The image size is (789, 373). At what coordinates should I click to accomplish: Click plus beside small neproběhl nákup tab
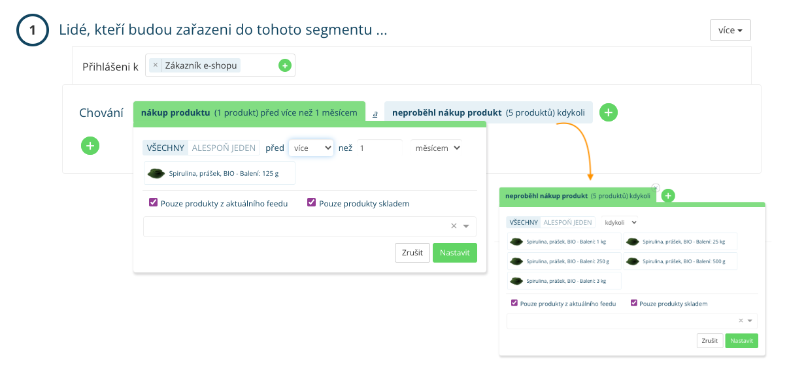click(x=668, y=195)
